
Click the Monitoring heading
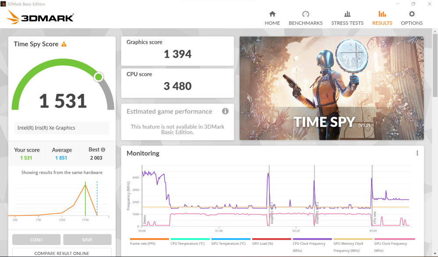pyautogui.click(x=143, y=153)
